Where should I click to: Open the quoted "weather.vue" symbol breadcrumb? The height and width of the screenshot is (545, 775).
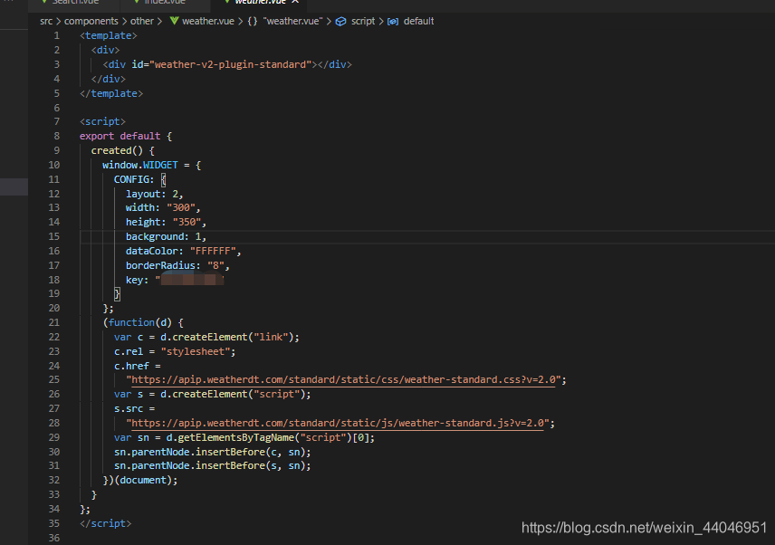pyautogui.click(x=292, y=21)
